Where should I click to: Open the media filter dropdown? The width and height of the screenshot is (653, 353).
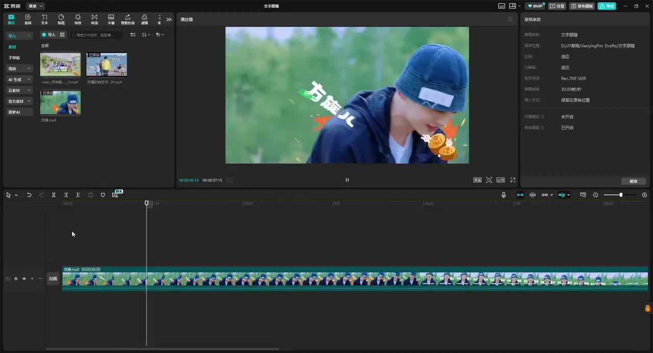[x=160, y=35]
